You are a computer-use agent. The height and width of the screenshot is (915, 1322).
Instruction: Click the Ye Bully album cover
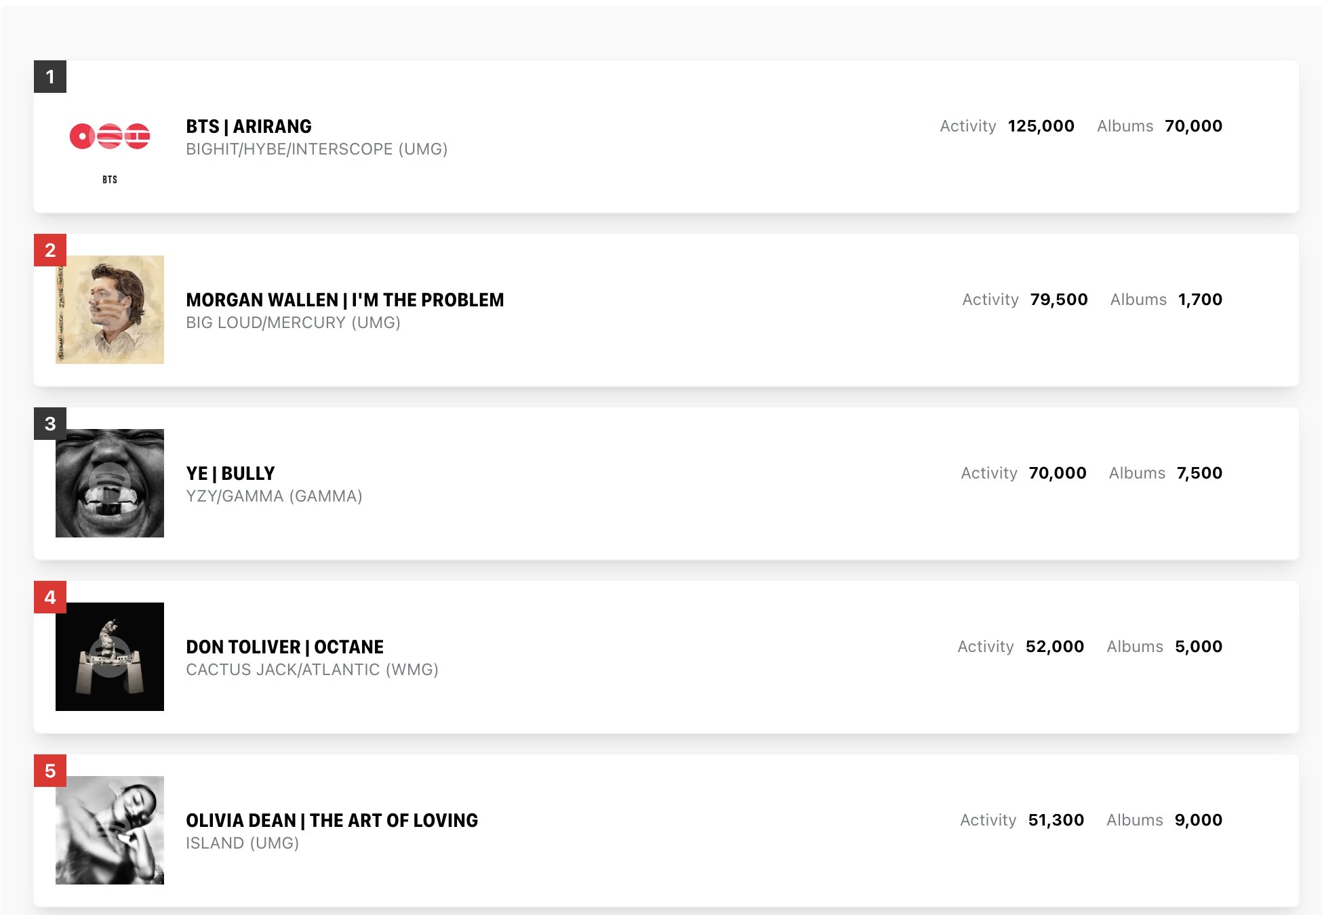click(x=110, y=483)
